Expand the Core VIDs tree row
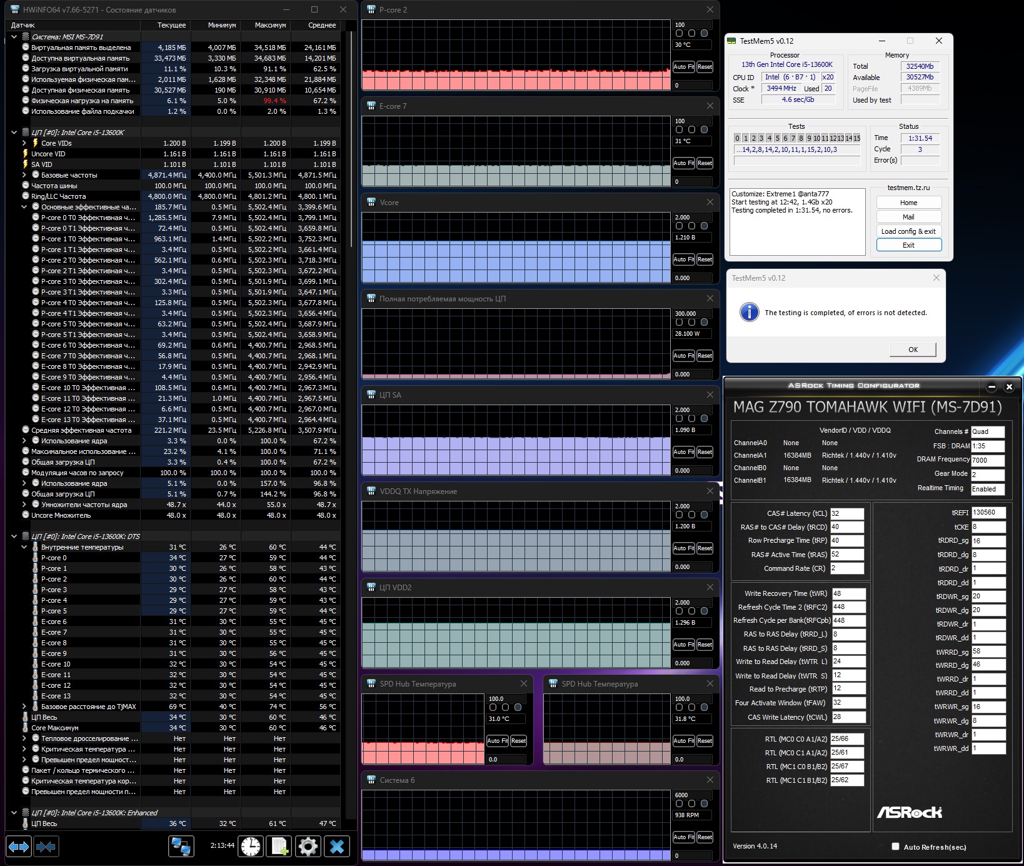Viewport: 1024px width, 866px height. click(x=24, y=143)
